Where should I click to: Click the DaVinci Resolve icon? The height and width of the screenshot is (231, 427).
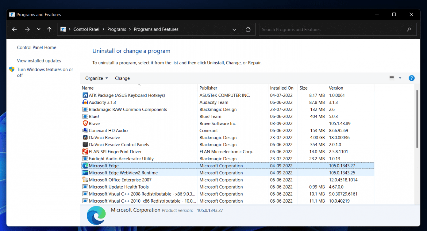pyautogui.click(x=85, y=137)
